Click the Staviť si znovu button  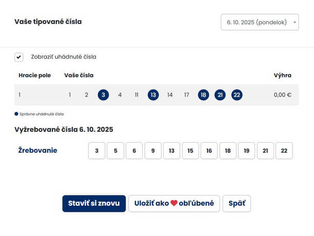[94, 204]
